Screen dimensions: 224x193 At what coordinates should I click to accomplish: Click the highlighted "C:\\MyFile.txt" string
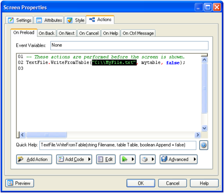[114, 63]
